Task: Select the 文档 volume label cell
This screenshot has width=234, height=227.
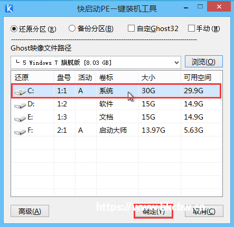Action: click(106, 117)
